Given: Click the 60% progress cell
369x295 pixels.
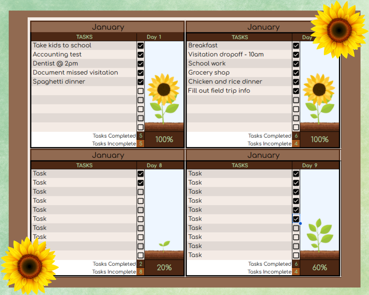Looking at the screenshot, I should (x=319, y=268).
